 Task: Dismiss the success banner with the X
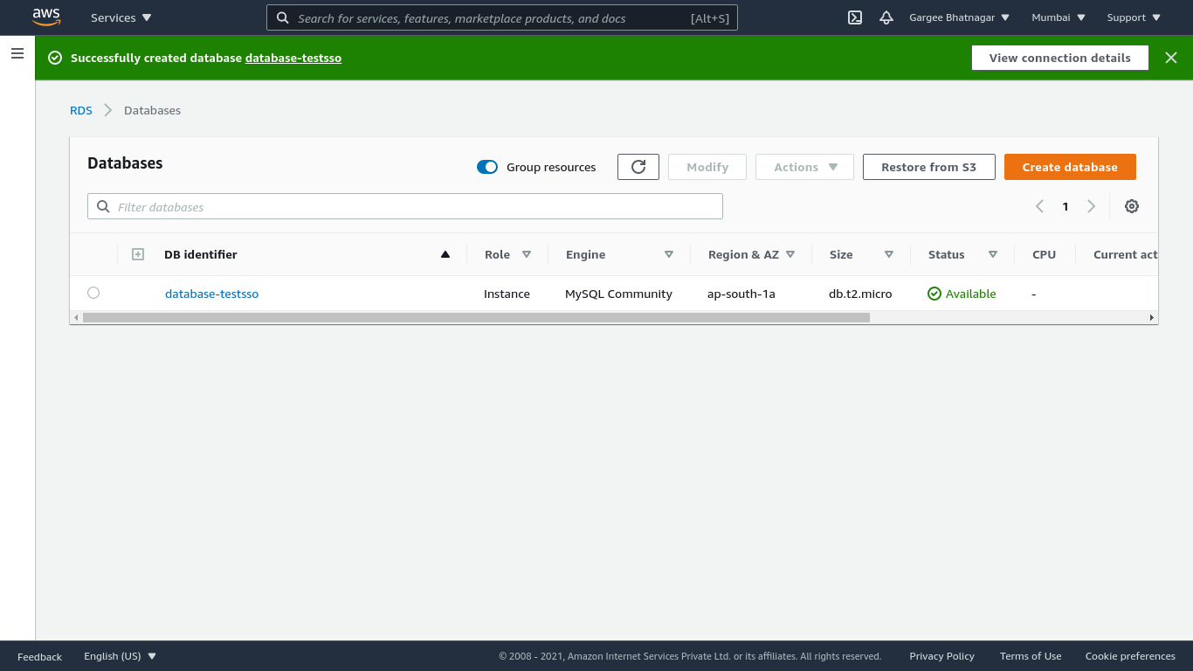[1171, 58]
